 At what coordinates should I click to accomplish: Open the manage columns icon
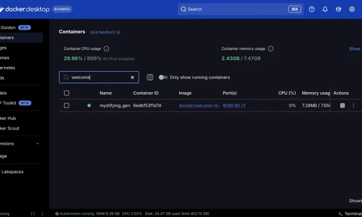pos(150,77)
